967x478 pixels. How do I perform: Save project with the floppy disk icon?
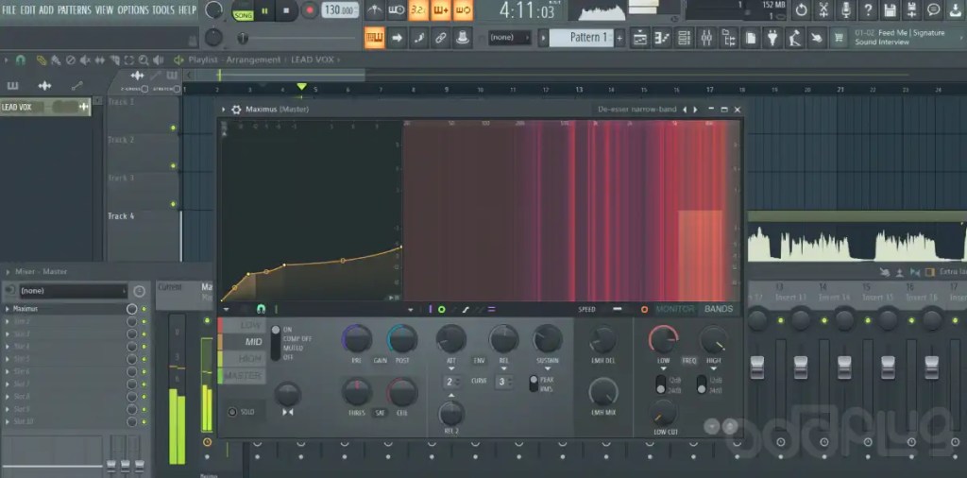pos(890,9)
